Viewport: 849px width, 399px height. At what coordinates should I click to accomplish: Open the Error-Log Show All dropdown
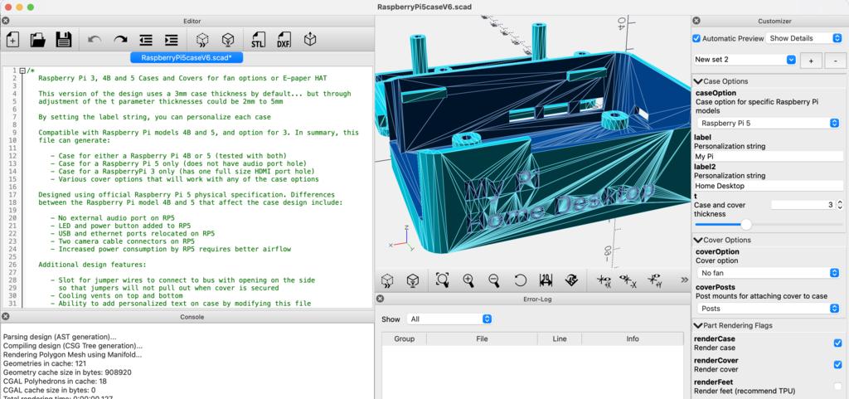click(x=449, y=319)
